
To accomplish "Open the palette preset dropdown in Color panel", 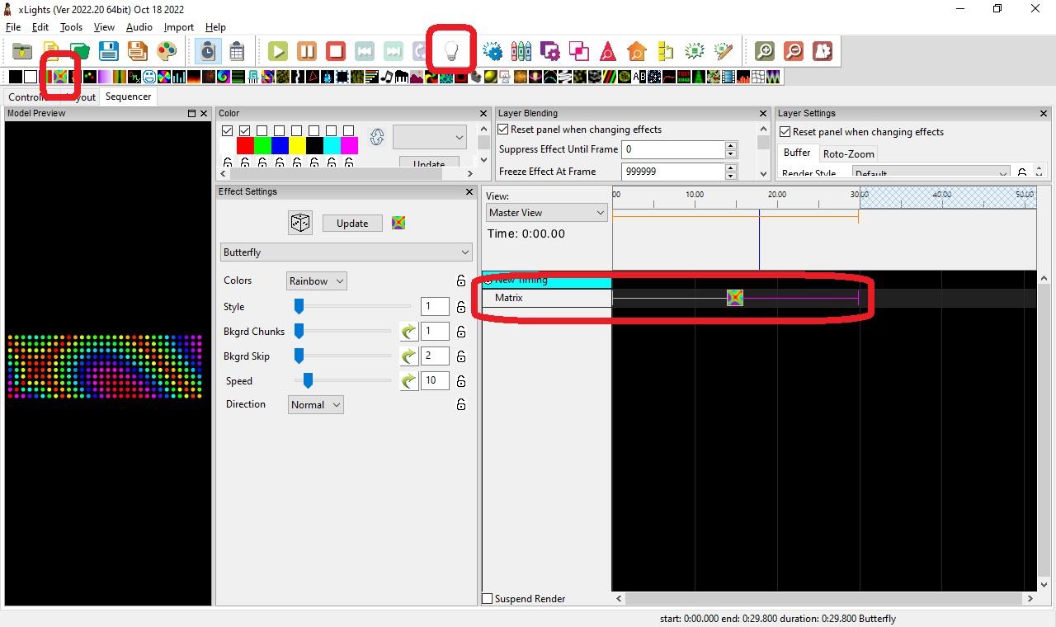I will coord(430,137).
